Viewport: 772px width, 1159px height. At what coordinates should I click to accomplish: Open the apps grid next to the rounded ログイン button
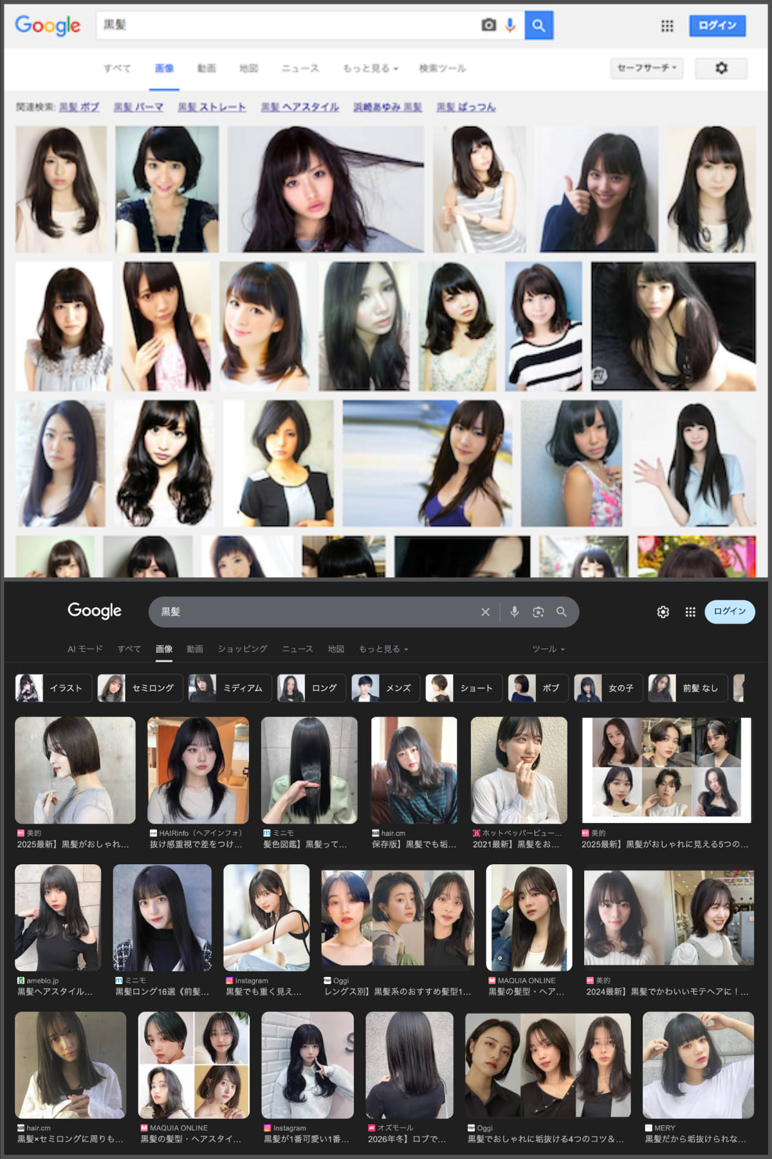690,612
